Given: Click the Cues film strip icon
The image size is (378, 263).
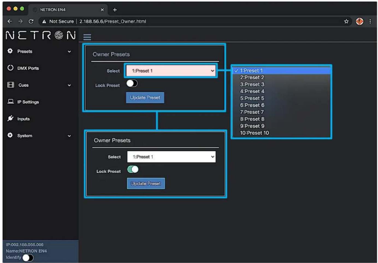Looking at the screenshot, I should [x=11, y=85].
